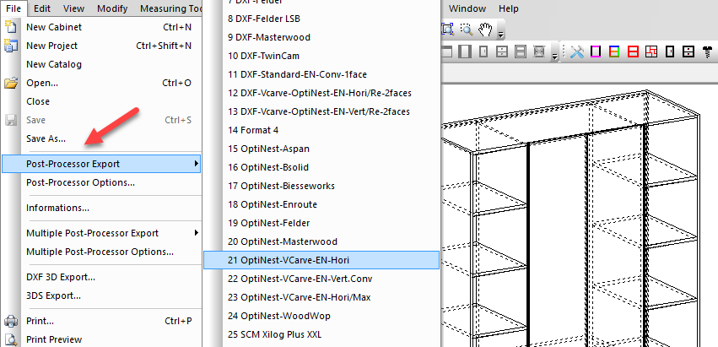Image resolution: width=718 pixels, height=347 pixels.
Task: Open Multiple Post-Processor Options...
Action: [101, 252]
